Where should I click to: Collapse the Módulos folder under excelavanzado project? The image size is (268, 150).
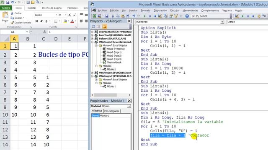click(96, 66)
